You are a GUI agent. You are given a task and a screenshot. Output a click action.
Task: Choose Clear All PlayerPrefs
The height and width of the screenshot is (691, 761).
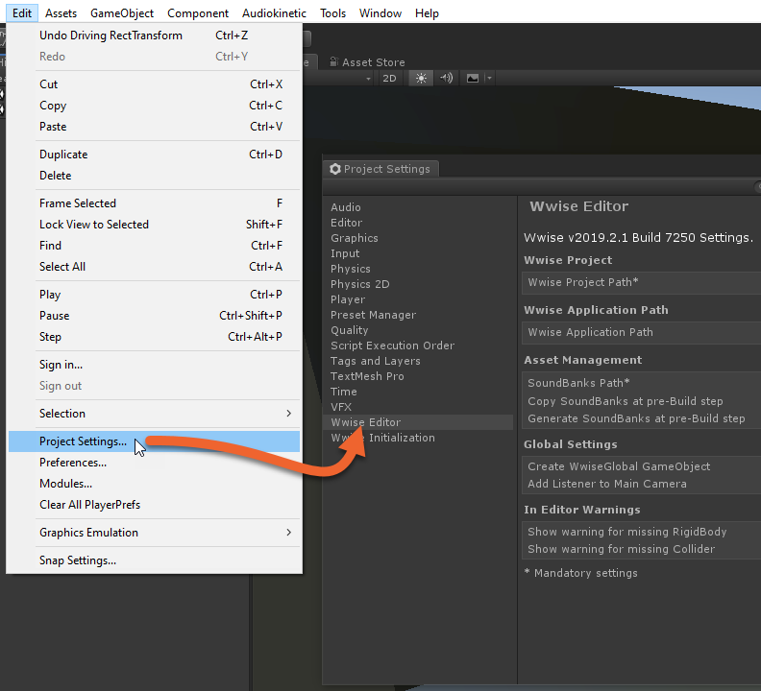pos(155,505)
